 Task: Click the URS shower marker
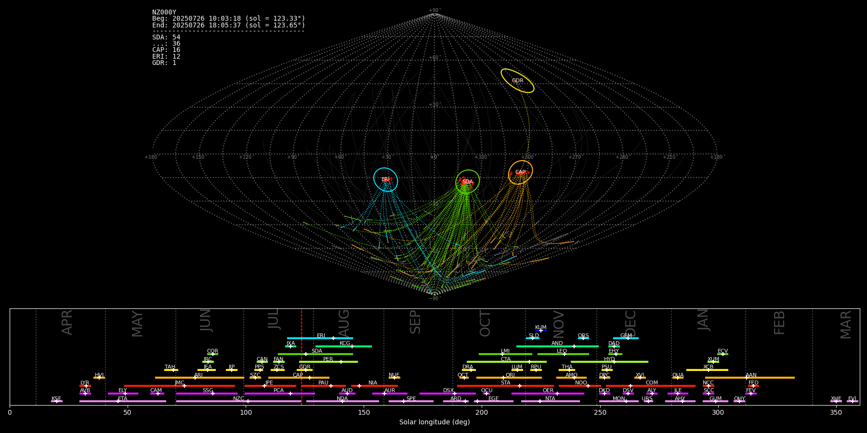[648, 401]
